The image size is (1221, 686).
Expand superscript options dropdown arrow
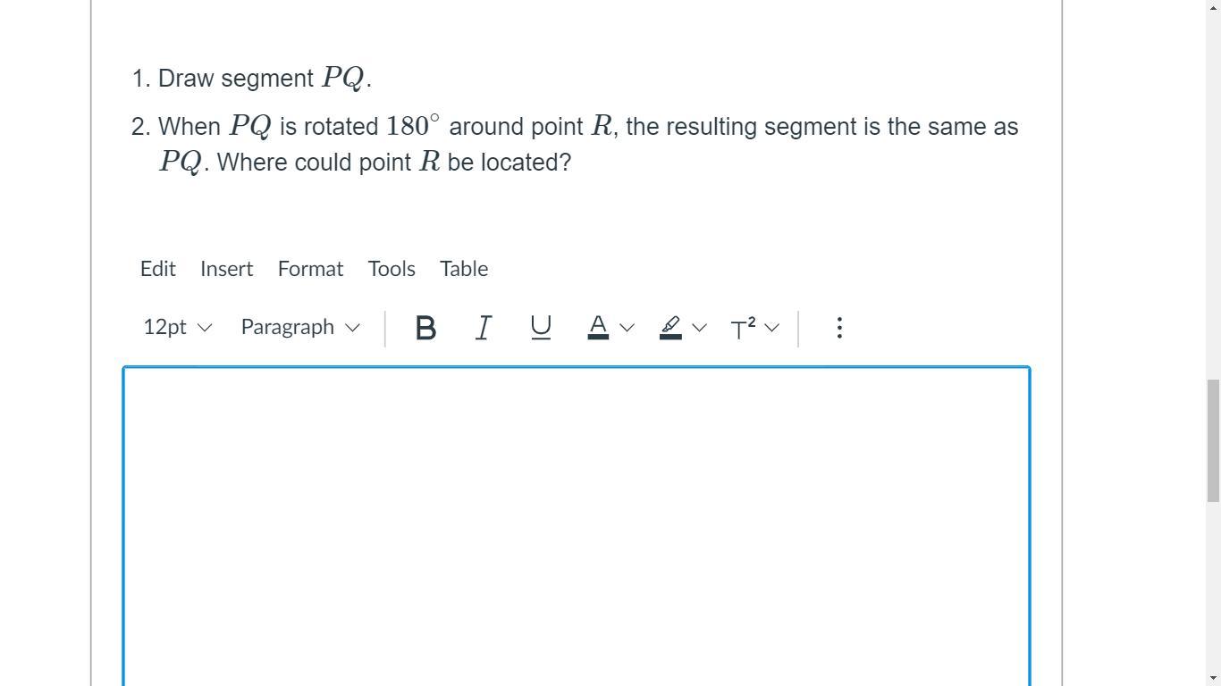coord(772,328)
